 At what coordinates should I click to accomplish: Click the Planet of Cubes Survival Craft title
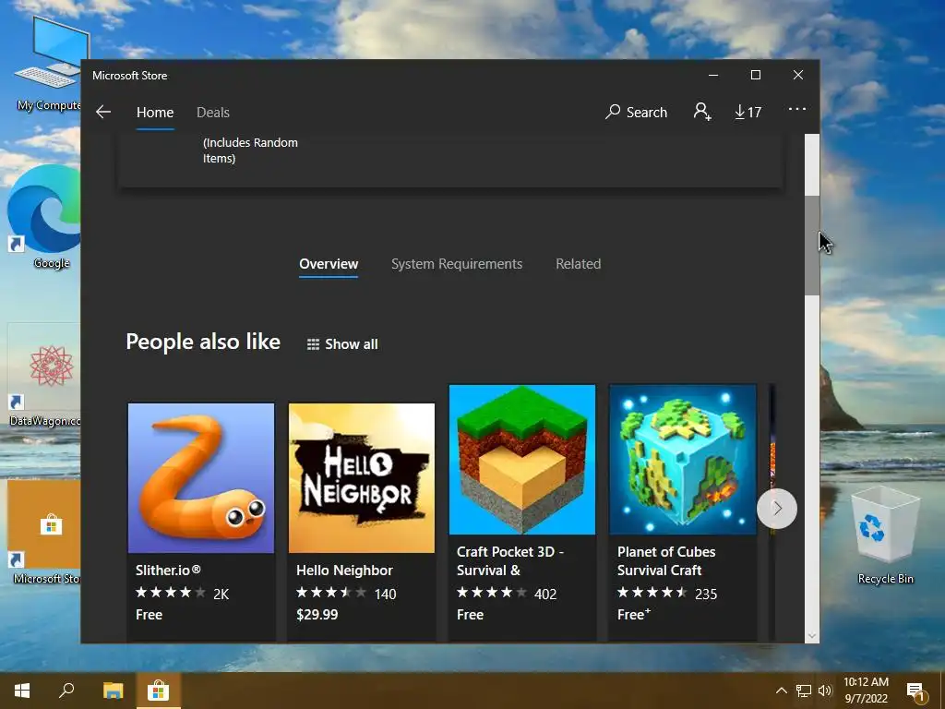pyautogui.click(x=666, y=560)
